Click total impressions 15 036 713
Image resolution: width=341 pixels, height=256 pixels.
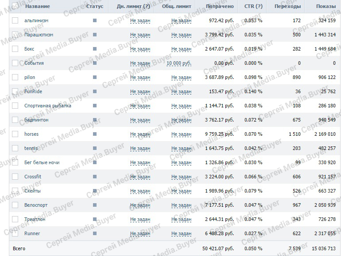click(x=324, y=248)
